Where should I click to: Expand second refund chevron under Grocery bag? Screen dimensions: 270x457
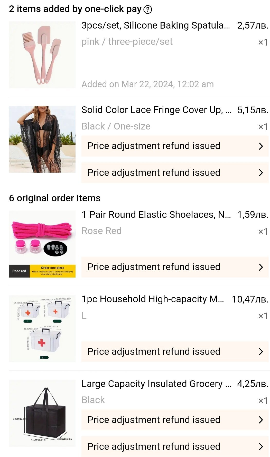tap(261, 446)
